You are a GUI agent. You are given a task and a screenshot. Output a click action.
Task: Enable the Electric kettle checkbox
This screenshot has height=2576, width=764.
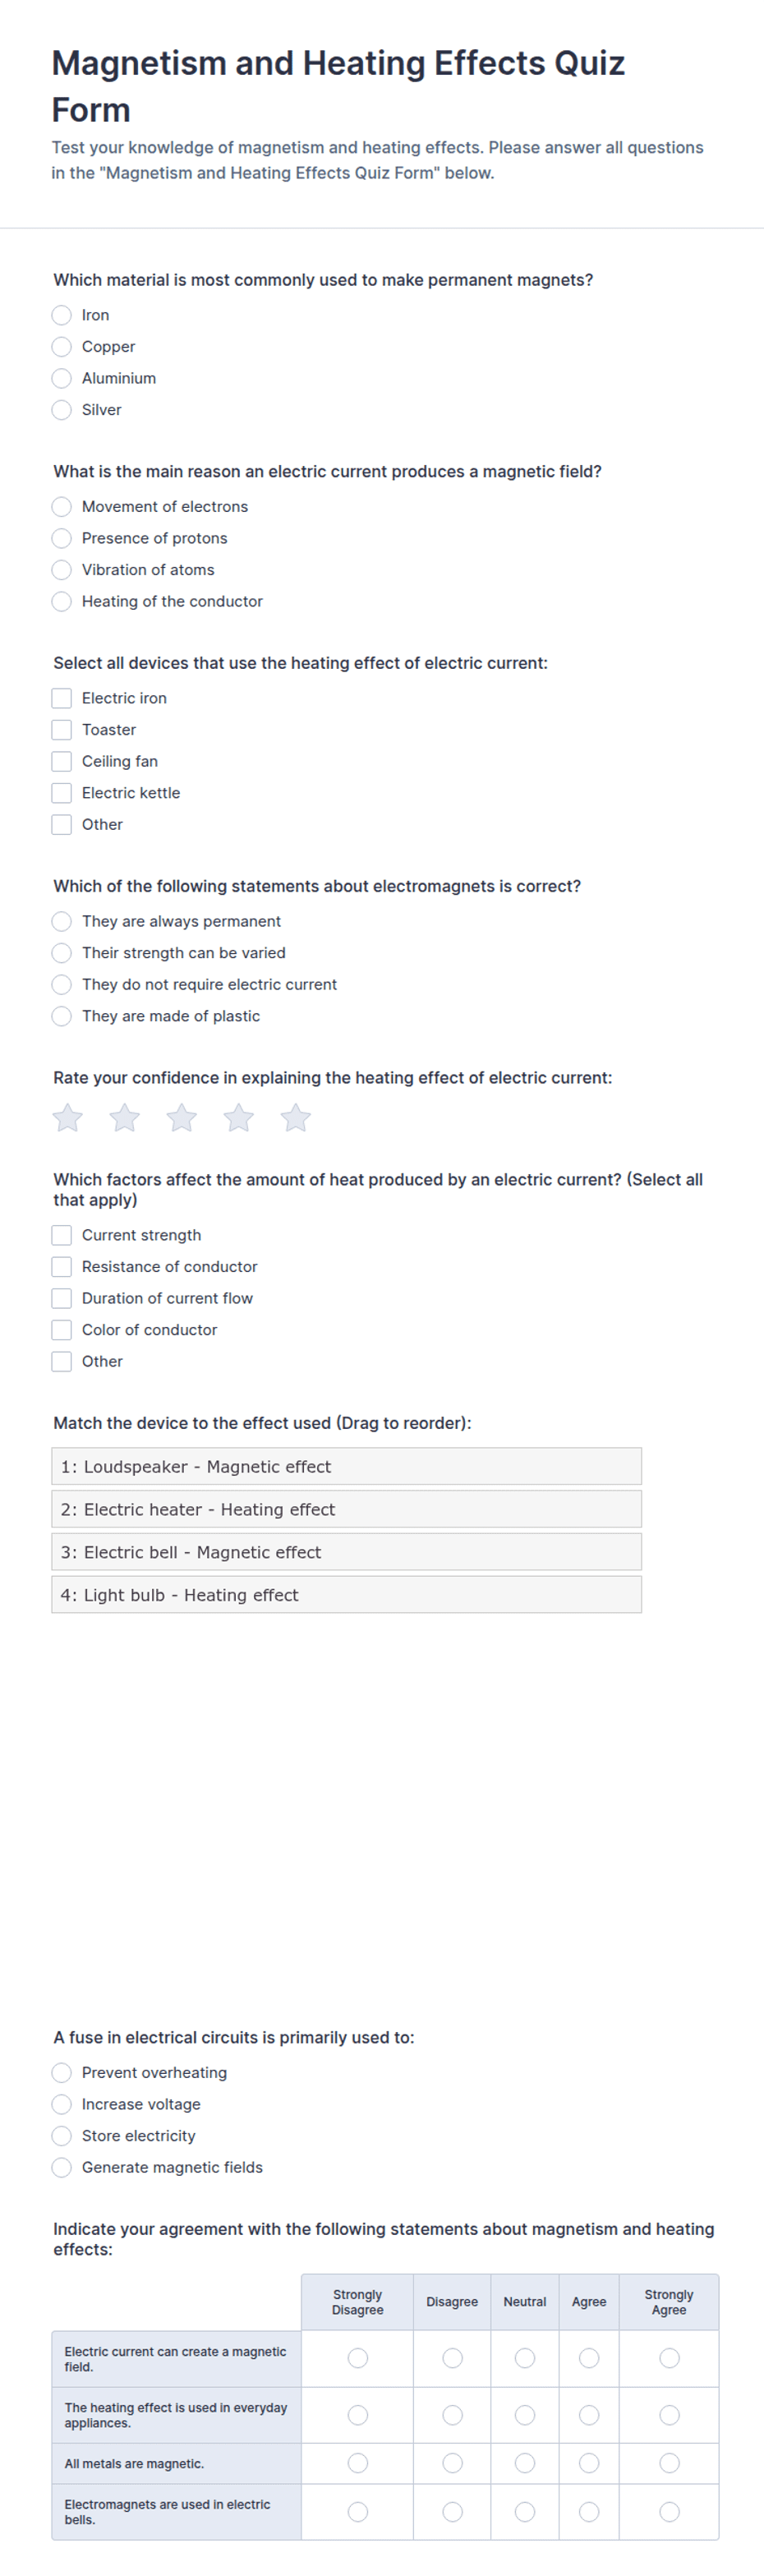tap(62, 793)
